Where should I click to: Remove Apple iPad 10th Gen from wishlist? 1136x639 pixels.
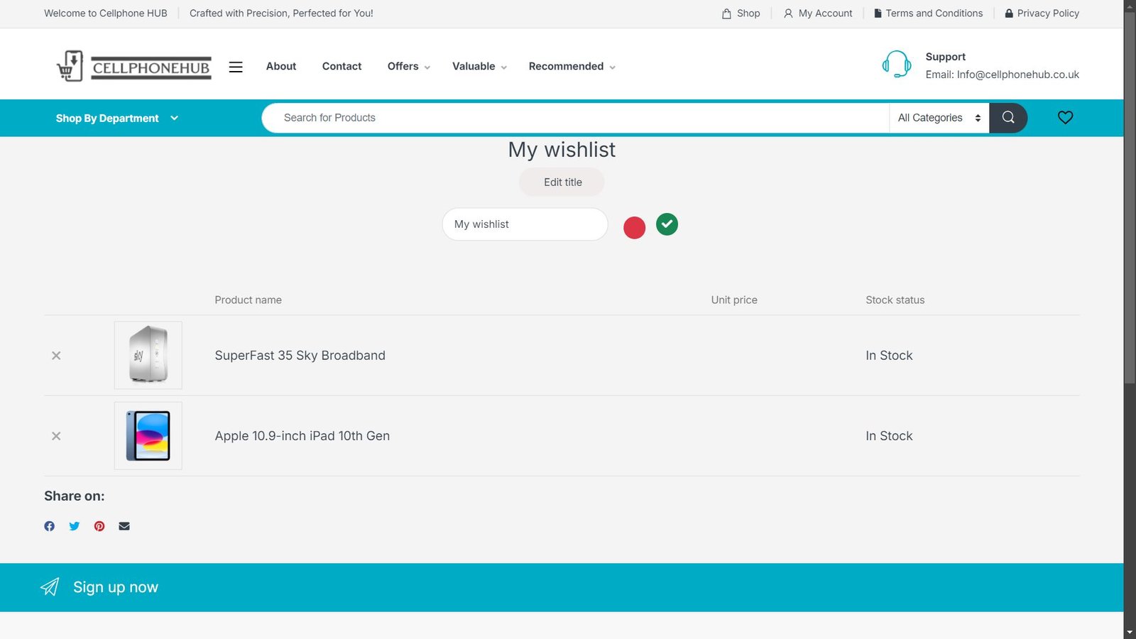point(56,436)
